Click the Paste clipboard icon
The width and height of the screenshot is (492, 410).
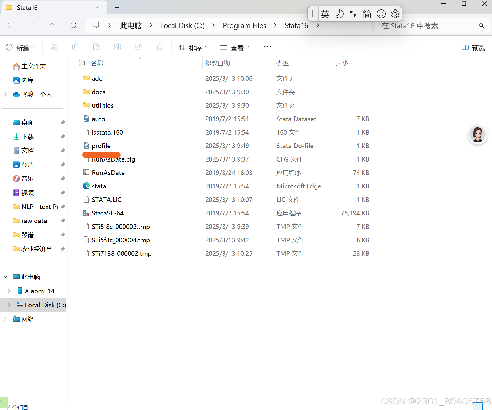click(96, 47)
